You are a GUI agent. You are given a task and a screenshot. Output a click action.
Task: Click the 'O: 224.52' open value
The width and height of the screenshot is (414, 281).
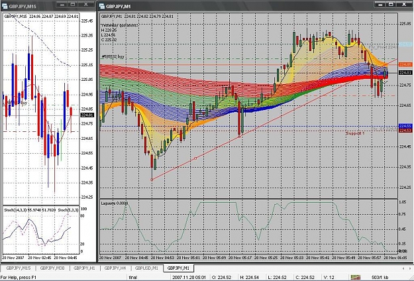pyautogui.click(x=221, y=278)
